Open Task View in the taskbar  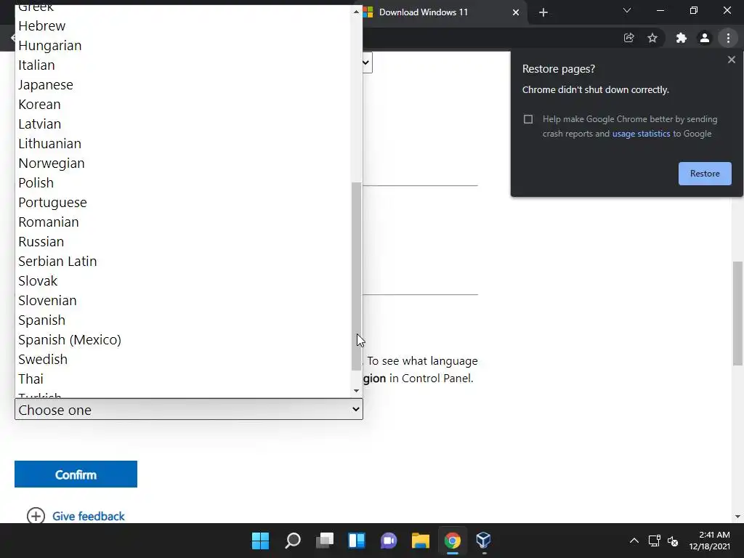tap(325, 541)
